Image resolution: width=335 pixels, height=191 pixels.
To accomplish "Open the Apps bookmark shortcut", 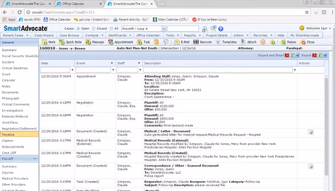I will point(9,20).
